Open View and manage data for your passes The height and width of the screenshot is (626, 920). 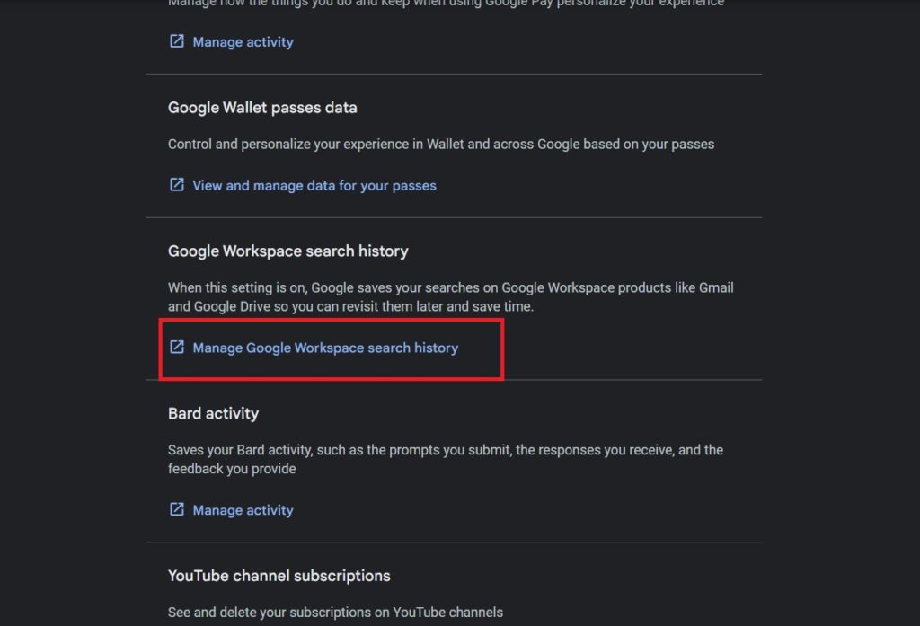pos(314,186)
